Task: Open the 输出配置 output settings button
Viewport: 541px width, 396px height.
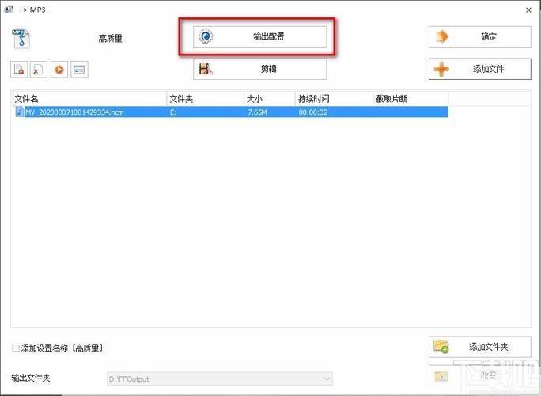Action: [x=259, y=36]
